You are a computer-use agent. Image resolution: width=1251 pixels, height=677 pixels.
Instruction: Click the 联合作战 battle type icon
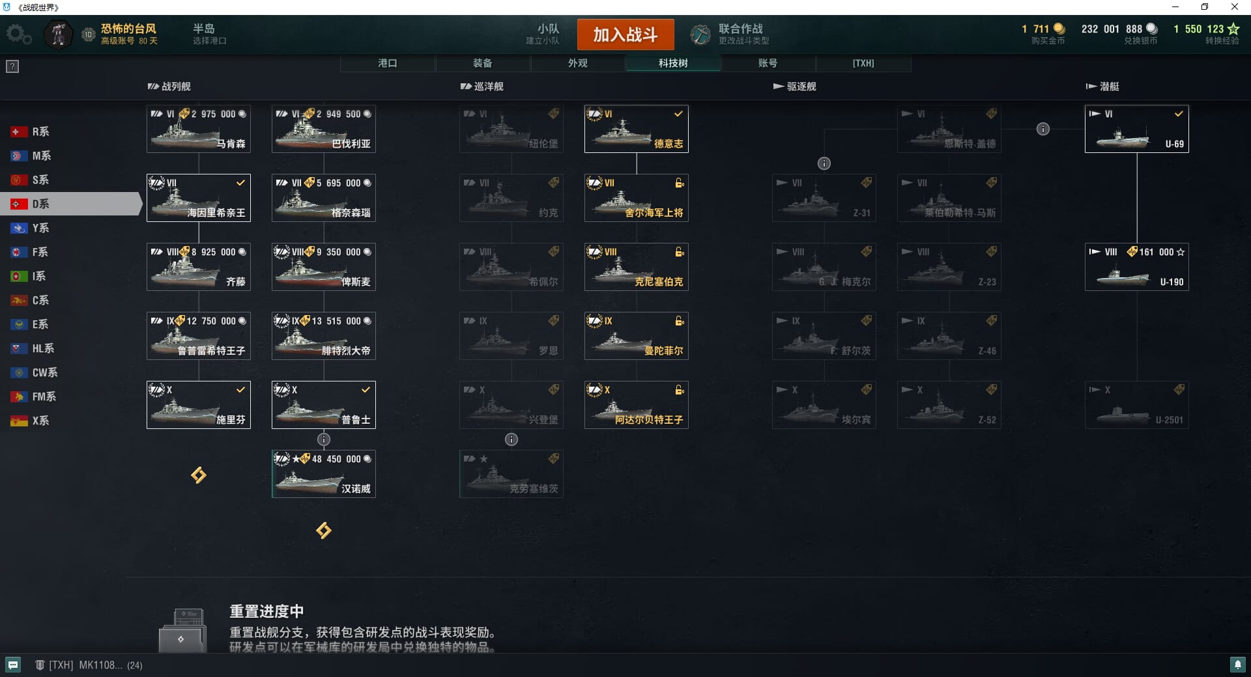click(x=700, y=35)
